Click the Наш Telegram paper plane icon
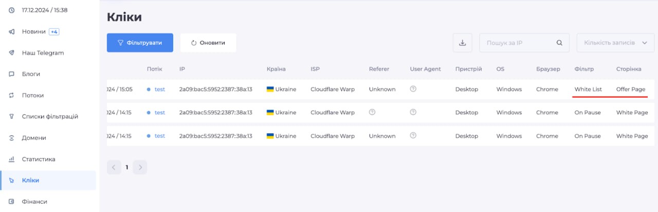The image size is (658, 212). [12, 53]
